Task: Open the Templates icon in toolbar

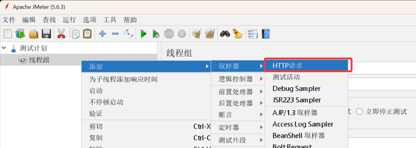Action: pos(21,33)
